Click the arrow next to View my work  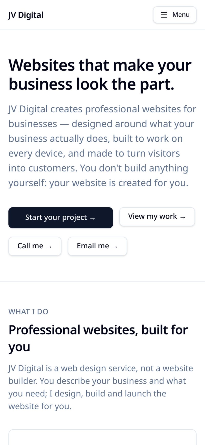pyautogui.click(x=183, y=217)
